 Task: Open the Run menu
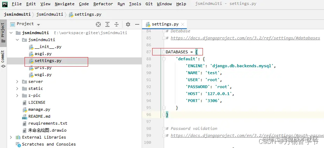tap(121, 4)
